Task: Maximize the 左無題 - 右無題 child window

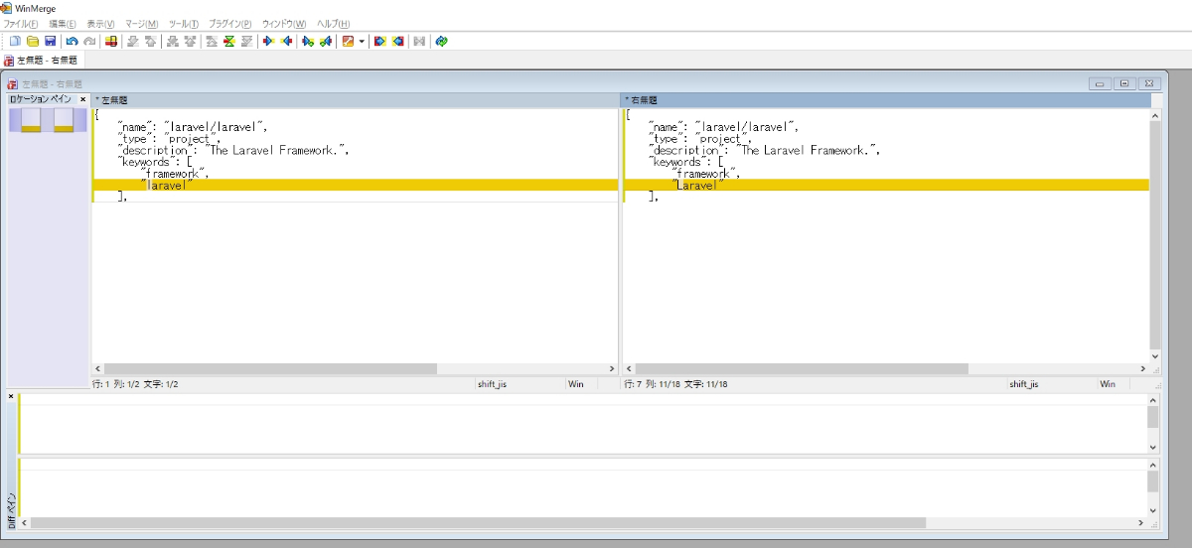Action: tap(1124, 83)
